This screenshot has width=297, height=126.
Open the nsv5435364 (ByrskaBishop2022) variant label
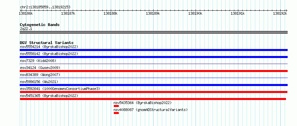(x=142, y=103)
